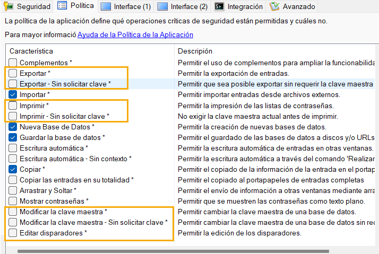Enable the Arrastrar y Soltar checkbox
The image size is (379, 254).
click(13, 190)
